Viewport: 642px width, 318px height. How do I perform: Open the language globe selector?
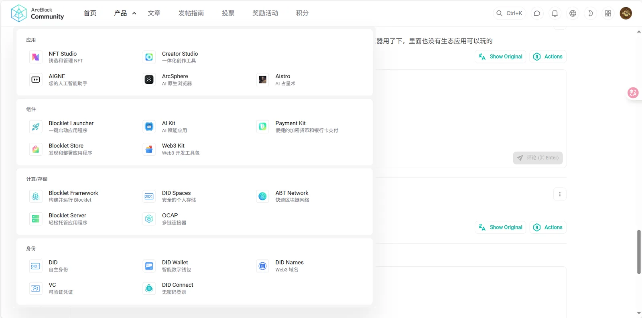pyautogui.click(x=573, y=13)
